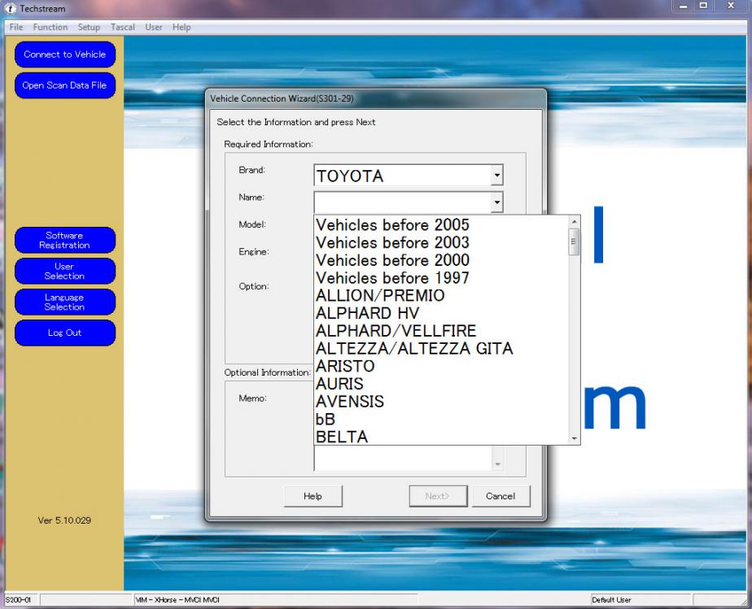Click the name list scroll down arrow
Image resolution: width=752 pixels, height=609 pixels.
click(574, 438)
